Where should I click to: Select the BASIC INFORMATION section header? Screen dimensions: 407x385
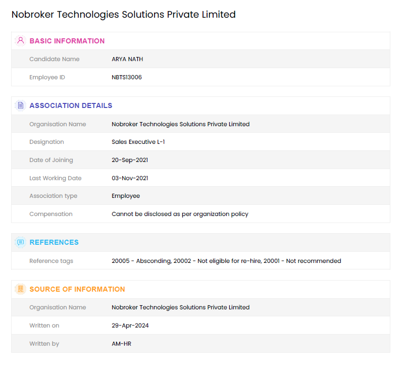click(x=67, y=41)
